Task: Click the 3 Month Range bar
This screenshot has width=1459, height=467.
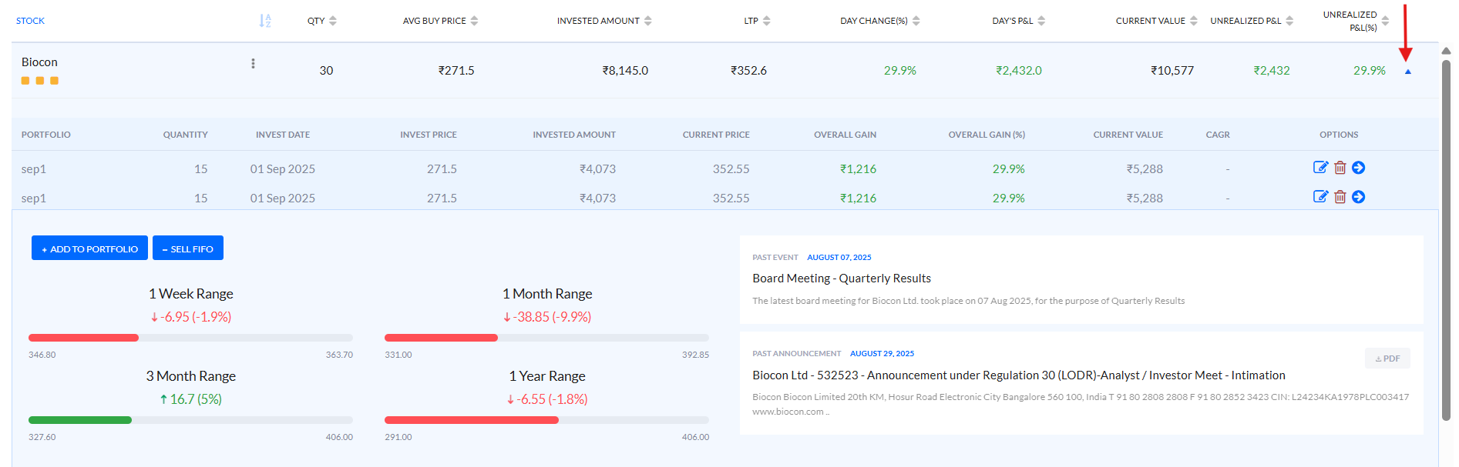Action: coord(190,420)
